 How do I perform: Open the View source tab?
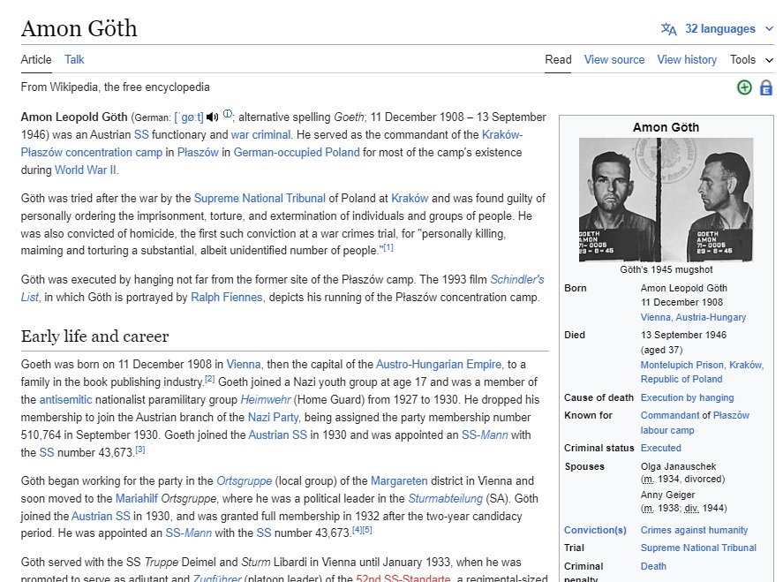(x=614, y=60)
